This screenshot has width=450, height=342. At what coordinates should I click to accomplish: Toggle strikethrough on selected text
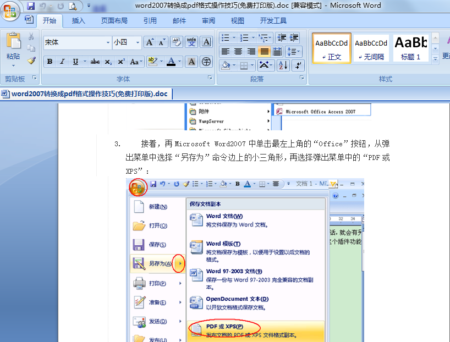(x=95, y=62)
